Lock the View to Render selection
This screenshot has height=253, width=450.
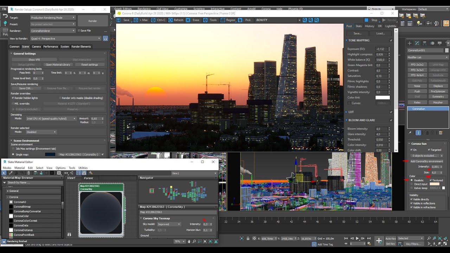click(105, 39)
